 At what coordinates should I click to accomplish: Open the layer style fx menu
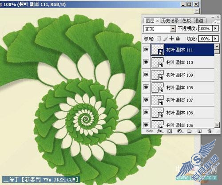[160, 131]
